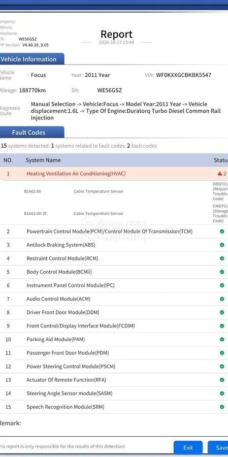Click the 15 systems detected summary line
This screenshot has height=457, width=228.
[x=79, y=146]
